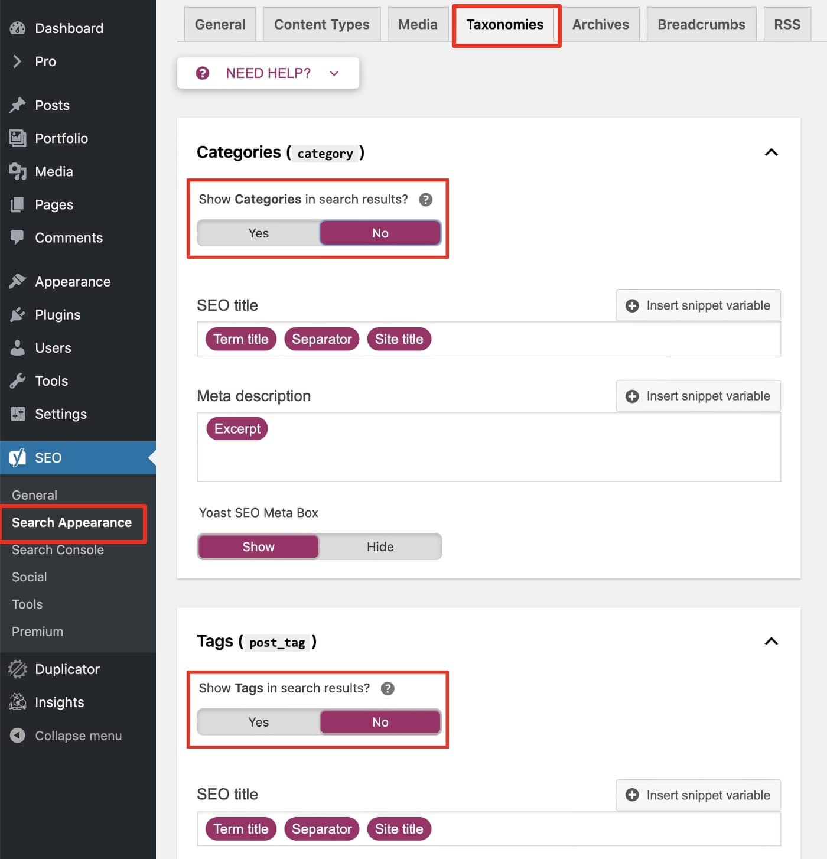Open General under SEO submenu

pyautogui.click(x=34, y=495)
